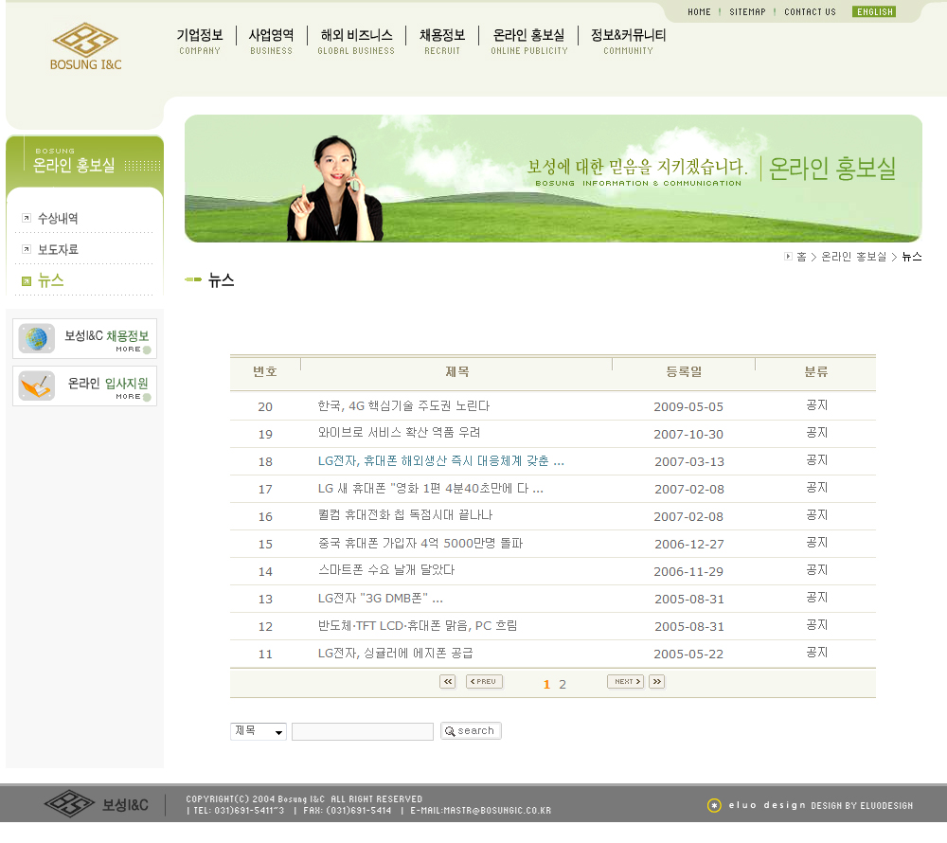This screenshot has height=843, width=947.
Task: Open the 제목 search category dropdown
Action: 259,731
